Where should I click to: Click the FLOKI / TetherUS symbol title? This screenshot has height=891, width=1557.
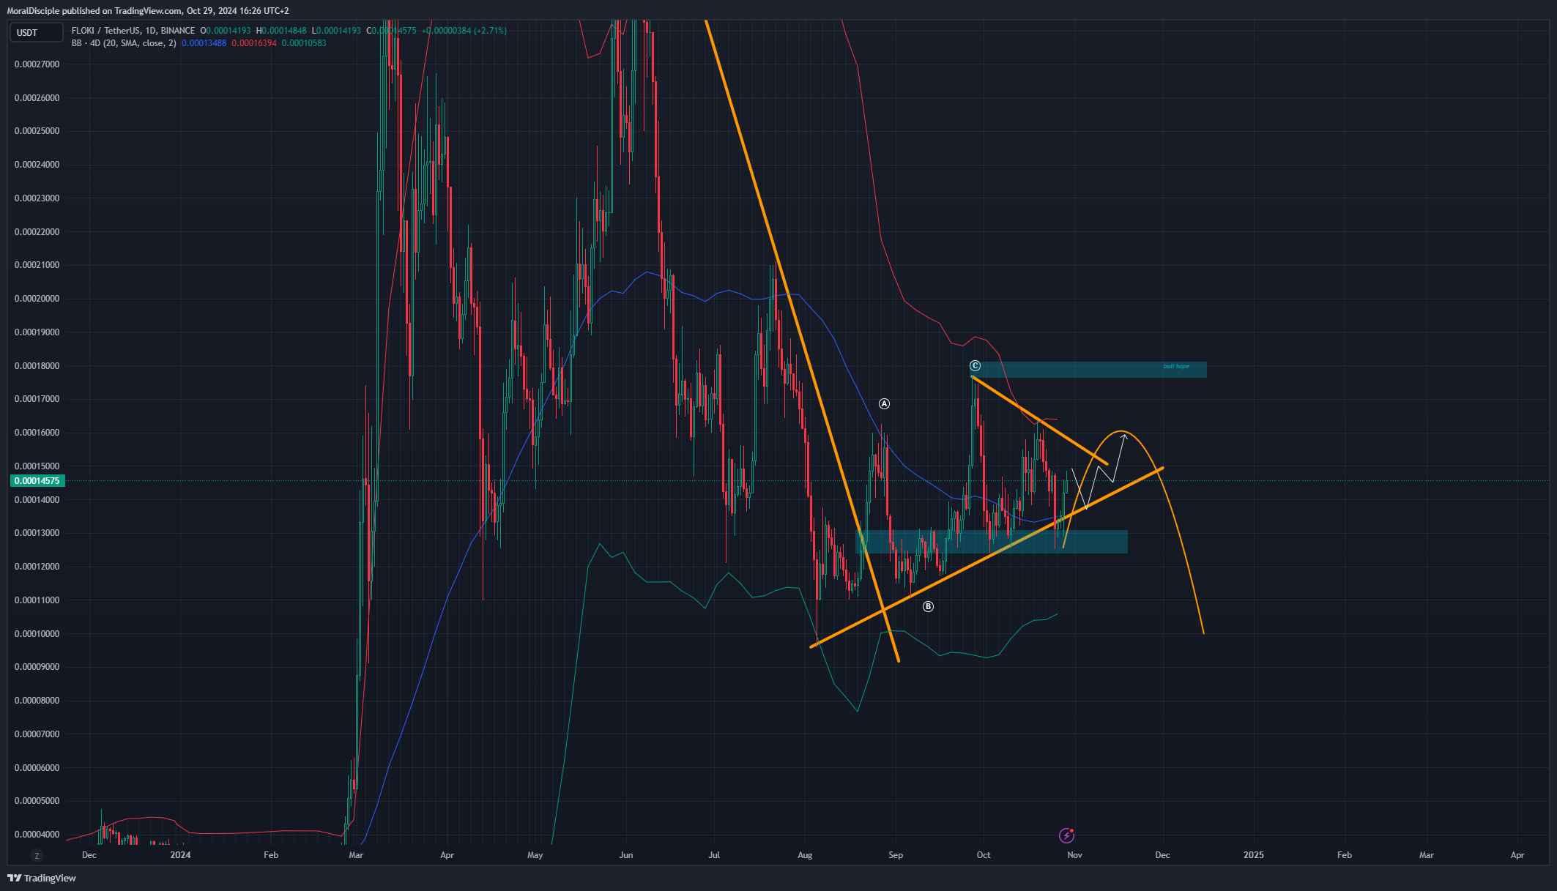133,31
